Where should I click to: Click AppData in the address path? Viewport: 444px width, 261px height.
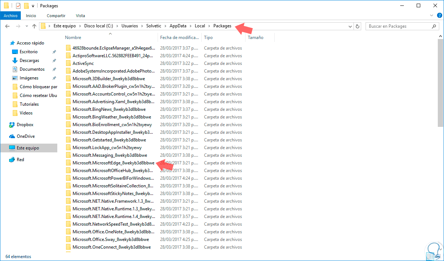tap(178, 26)
